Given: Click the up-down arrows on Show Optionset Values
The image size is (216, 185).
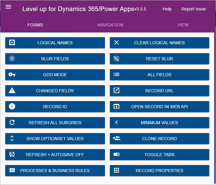Looking at the screenshot, I should [x=12, y=138].
